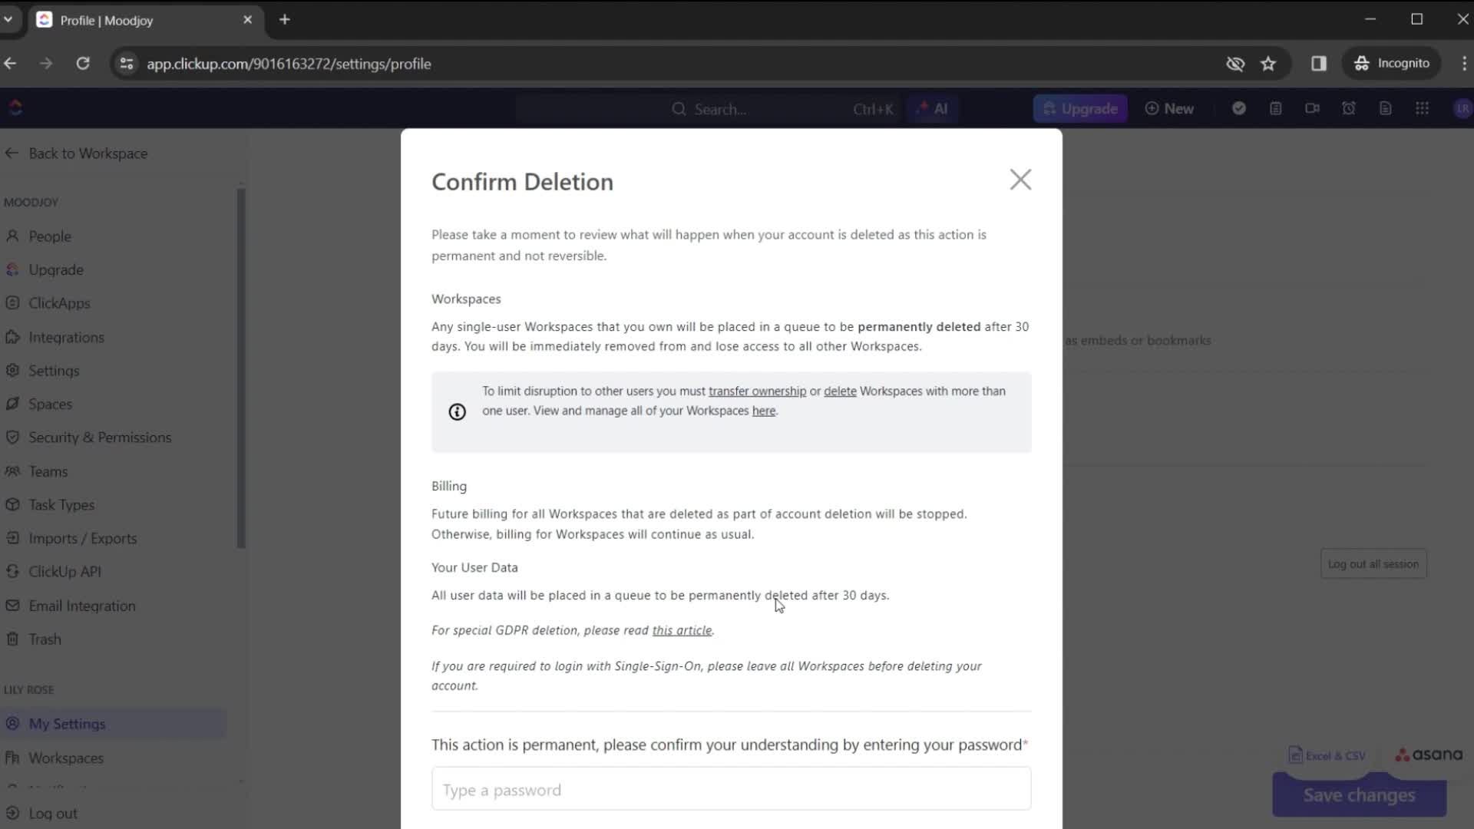Open the user avatar menu

pos(1462,109)
